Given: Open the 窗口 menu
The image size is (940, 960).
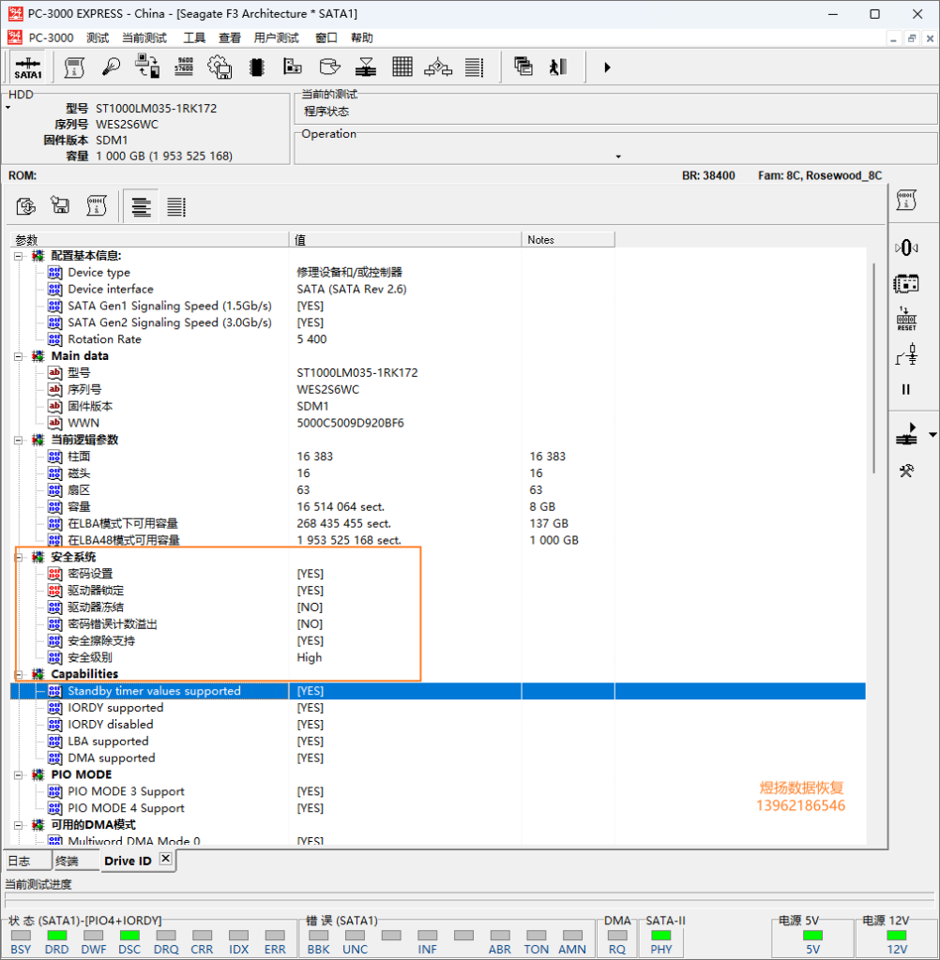Looking at the screenshot, I should (x=326, y=37).
